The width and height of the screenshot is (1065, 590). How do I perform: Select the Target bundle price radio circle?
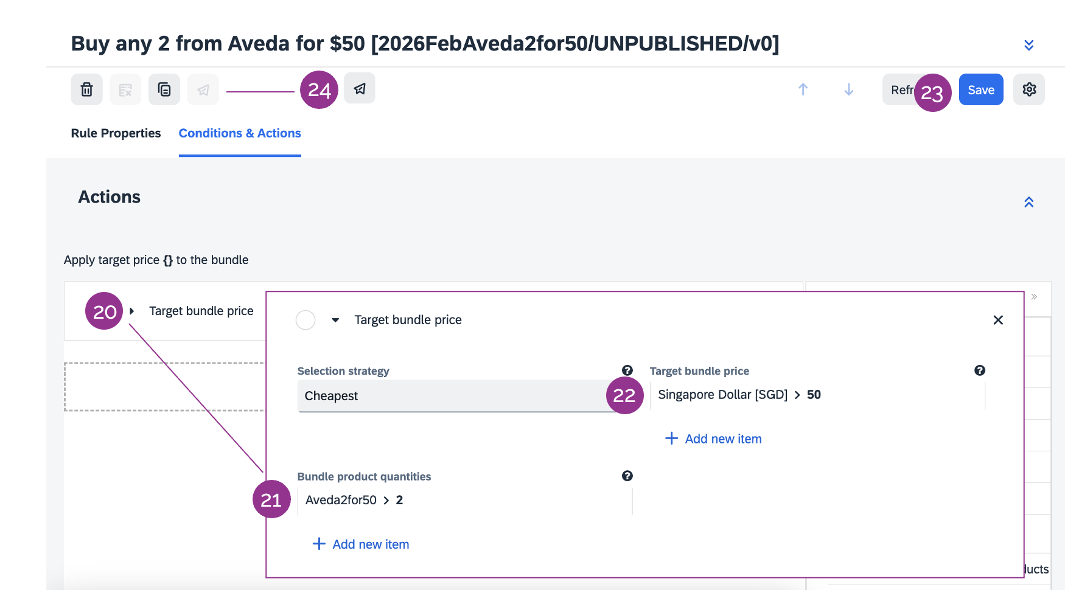306,320
